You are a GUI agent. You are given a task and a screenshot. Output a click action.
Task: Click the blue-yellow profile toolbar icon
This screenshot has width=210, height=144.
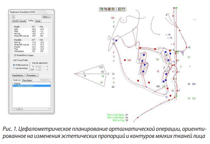click(120, 9)
